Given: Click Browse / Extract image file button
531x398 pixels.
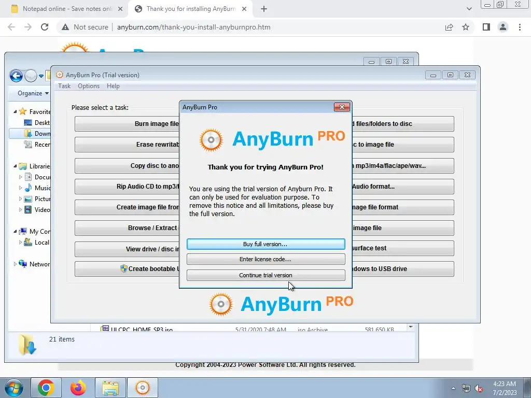Looking at the screenshot, I should [127, 228].
